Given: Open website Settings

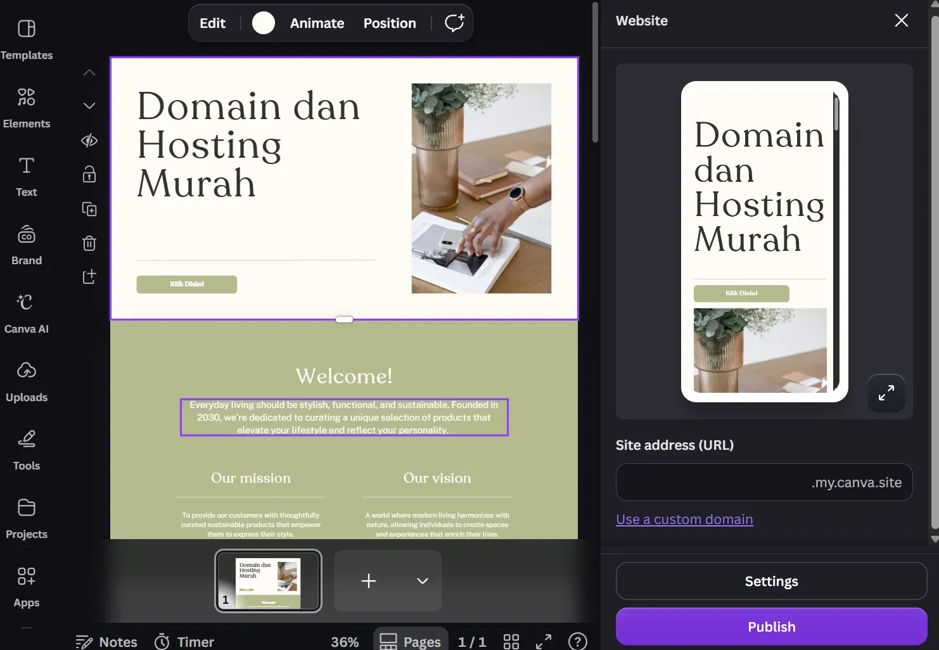Looking at the screenshot, I should pyautogui.click(x=771, y=581).
